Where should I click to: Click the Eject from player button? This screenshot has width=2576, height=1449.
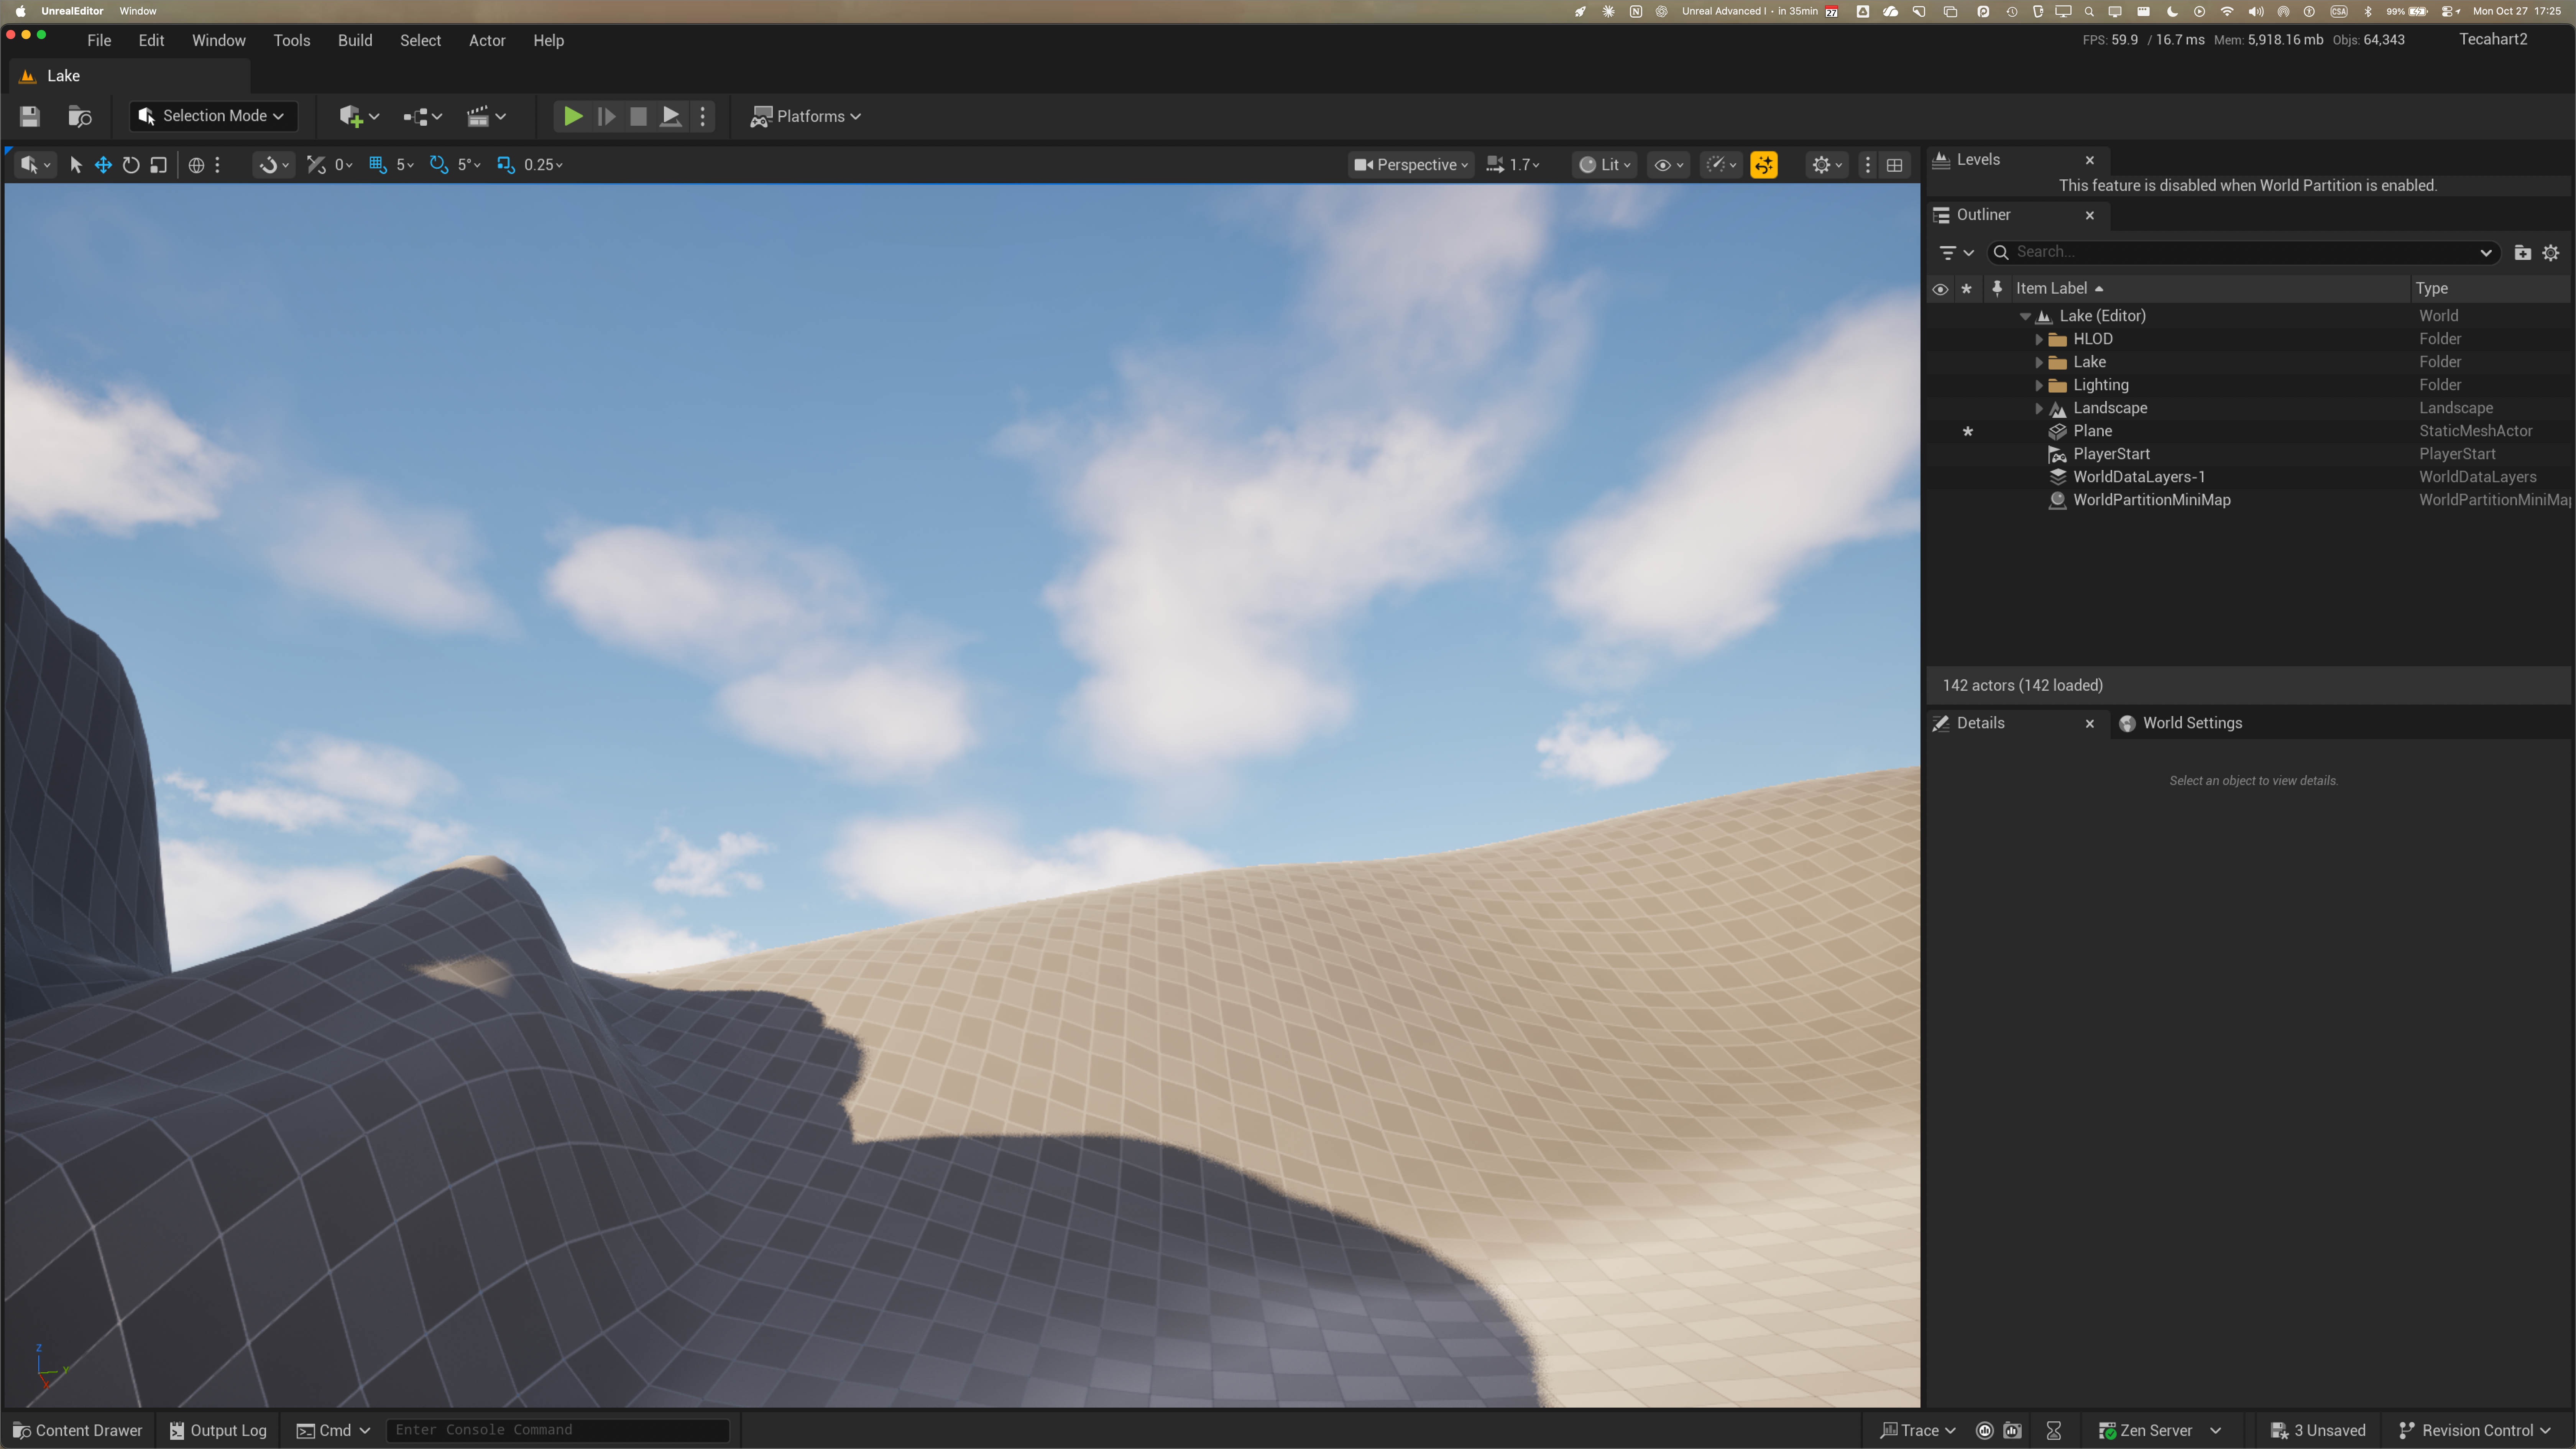(671, 116)
